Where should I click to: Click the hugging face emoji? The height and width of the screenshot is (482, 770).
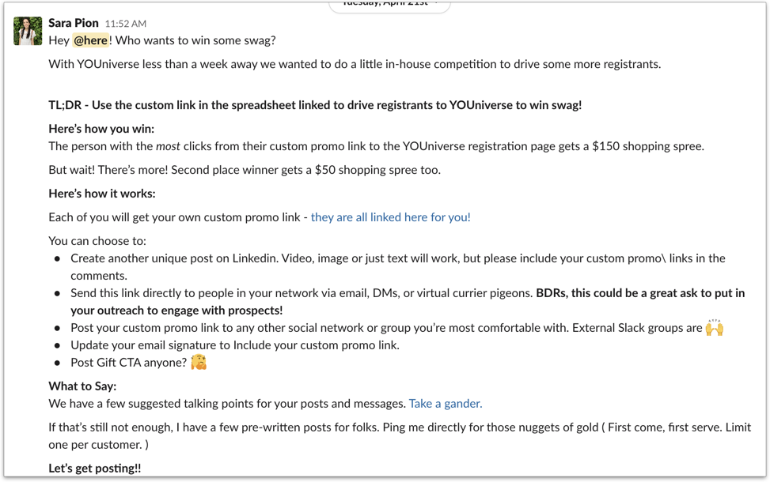click(x=198, y=363)
